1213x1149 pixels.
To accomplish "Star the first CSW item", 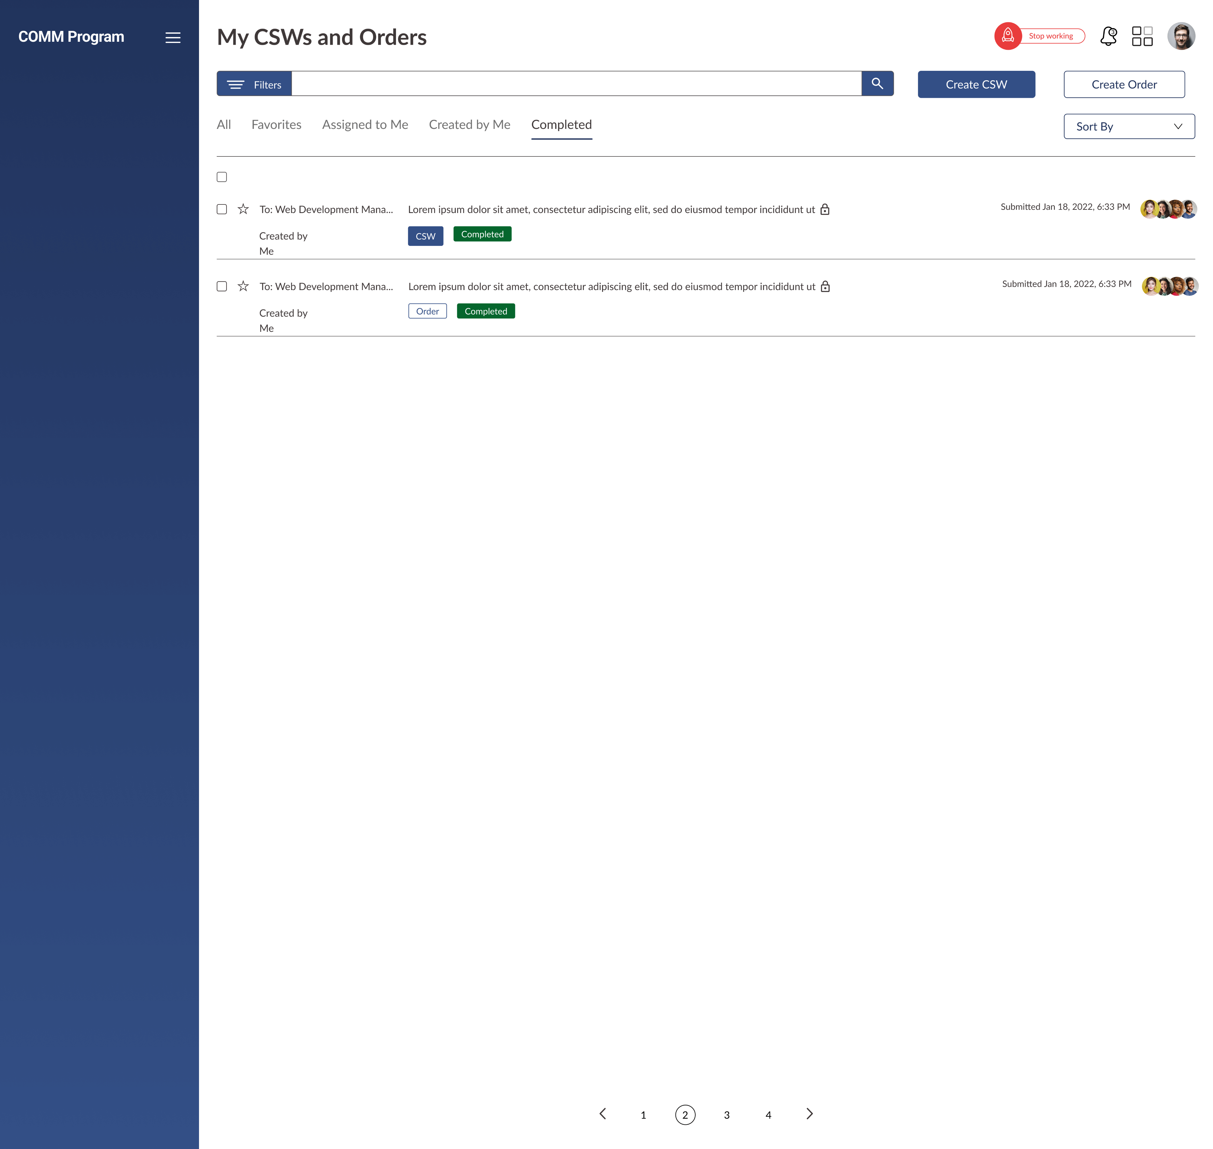I will tap(243, 209).
